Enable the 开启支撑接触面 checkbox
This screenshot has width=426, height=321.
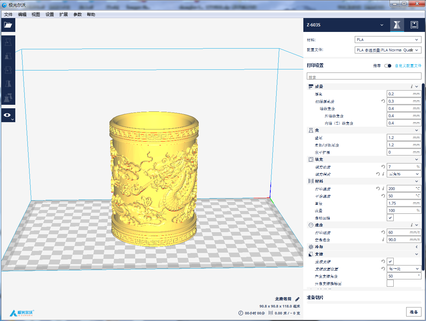390,284
